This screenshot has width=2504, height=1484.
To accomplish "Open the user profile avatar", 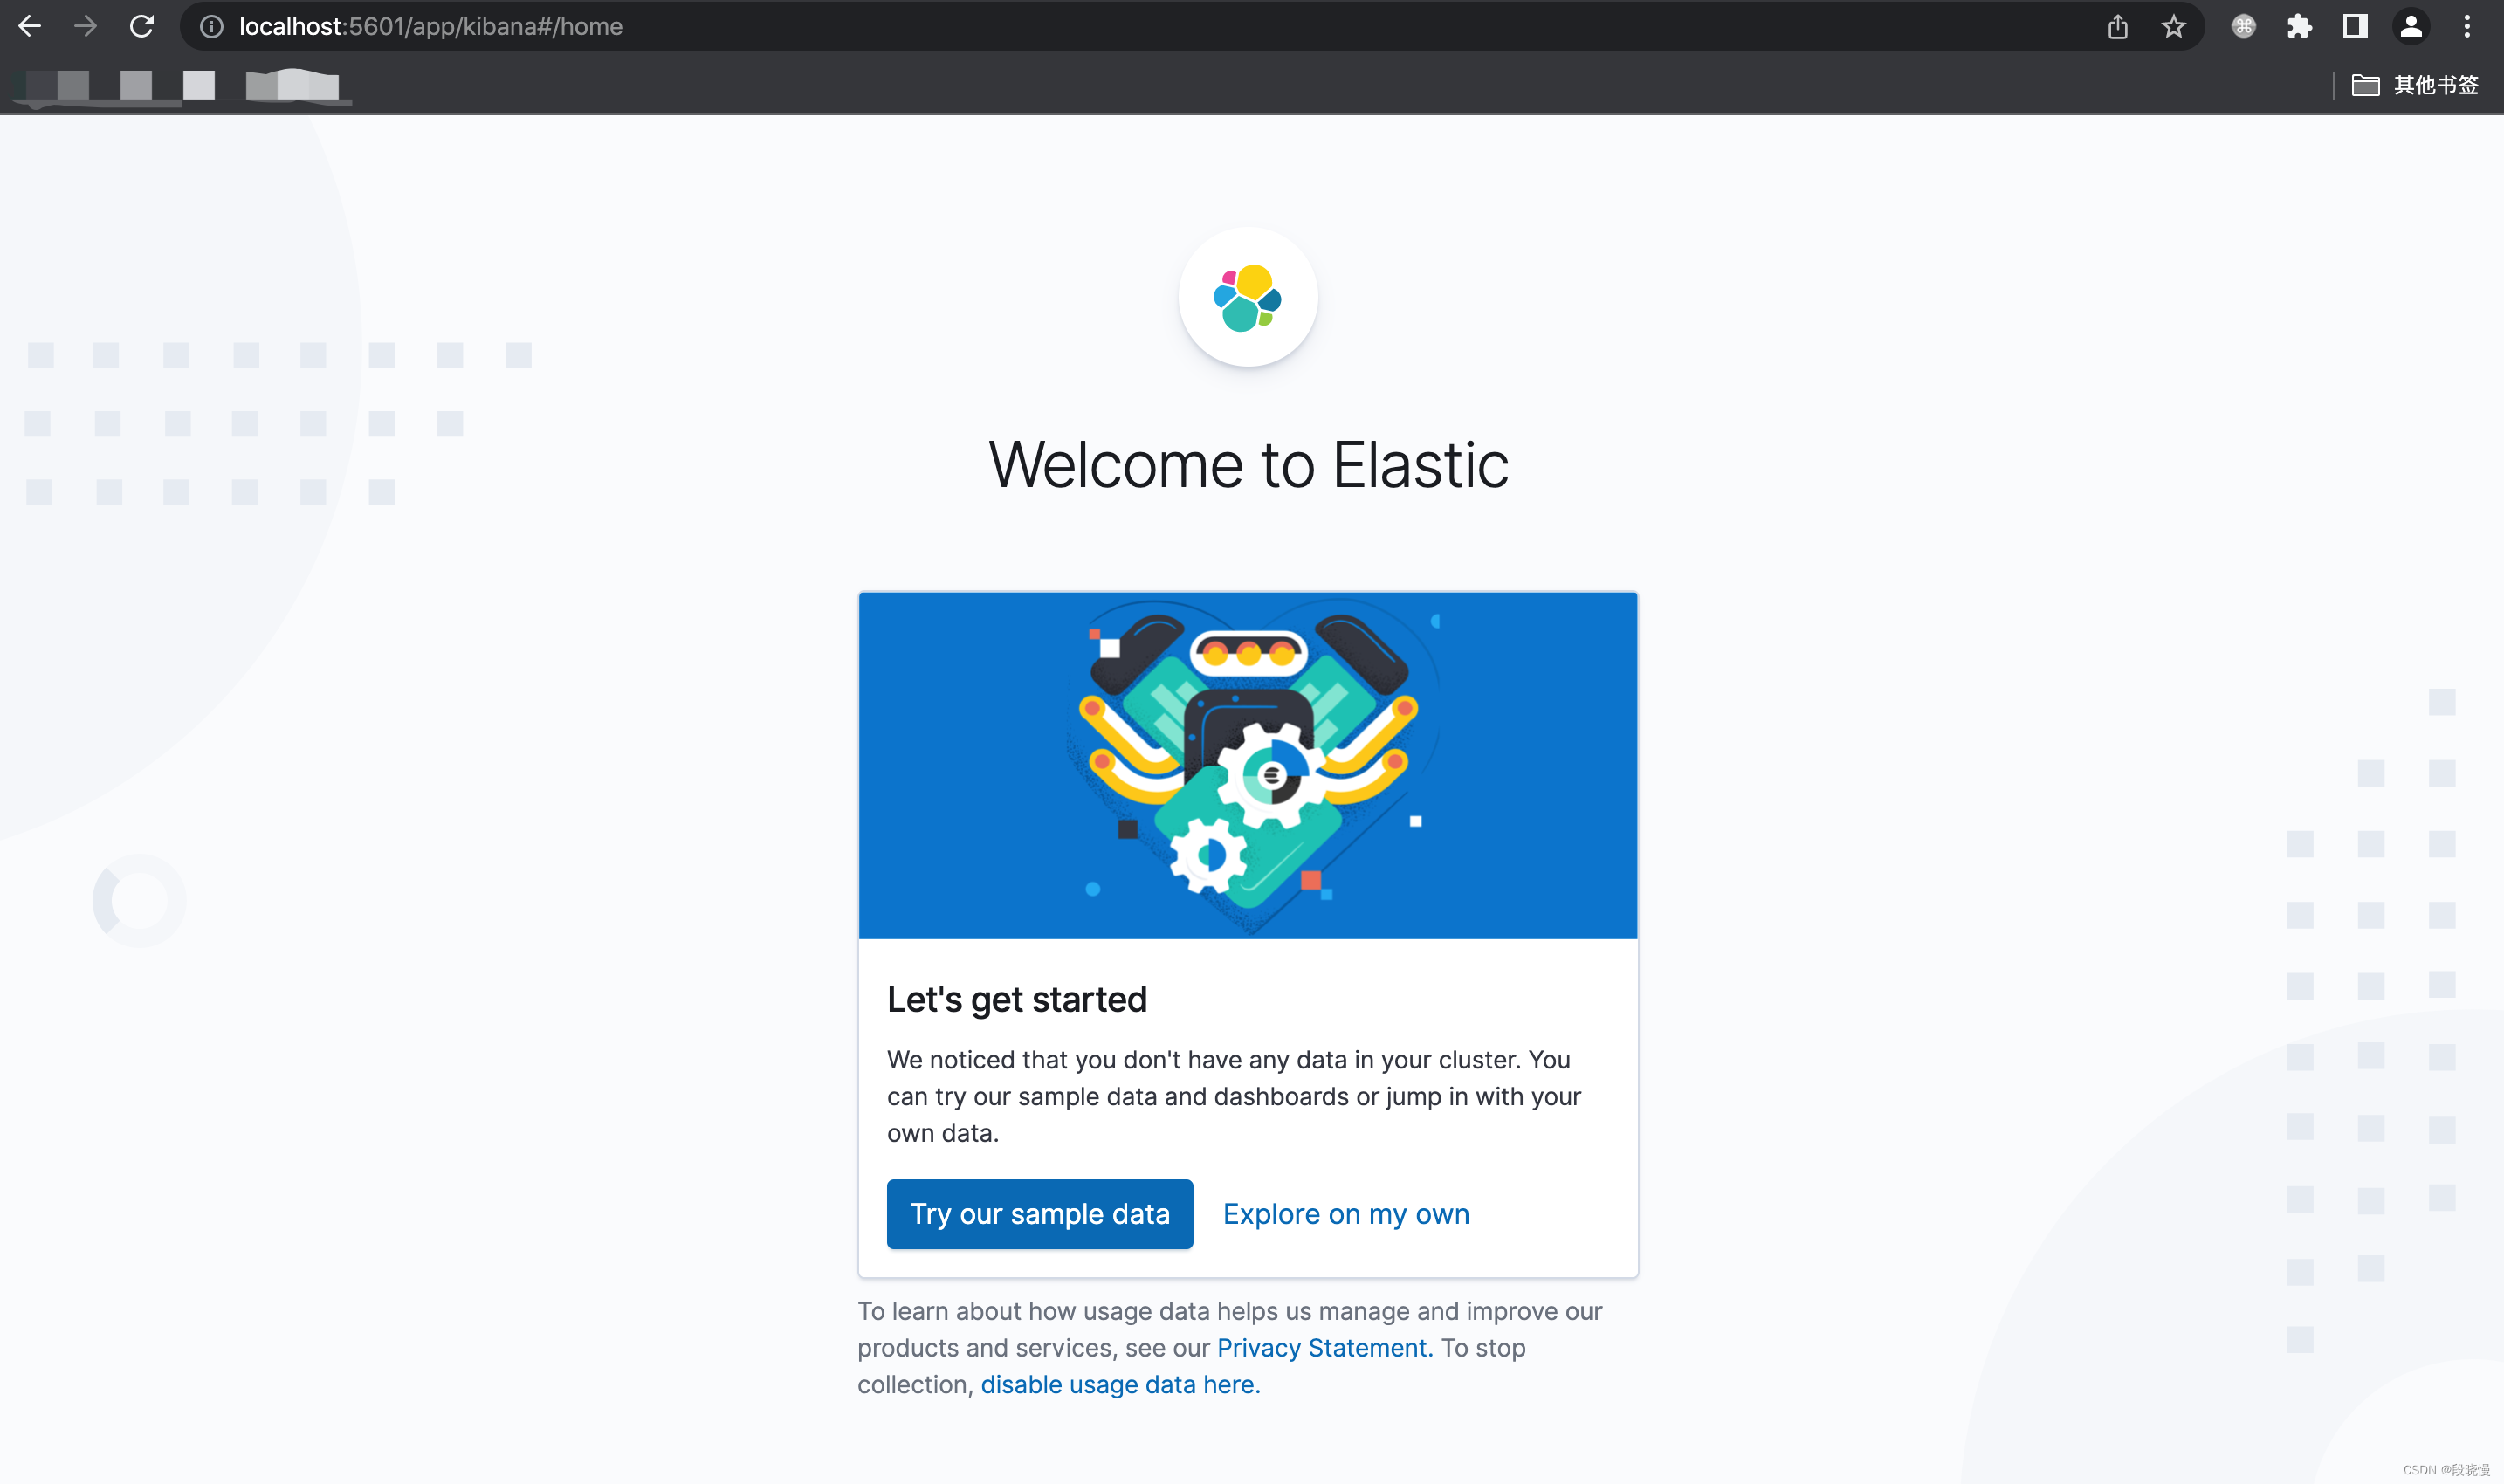I will tap(2412, 27).
